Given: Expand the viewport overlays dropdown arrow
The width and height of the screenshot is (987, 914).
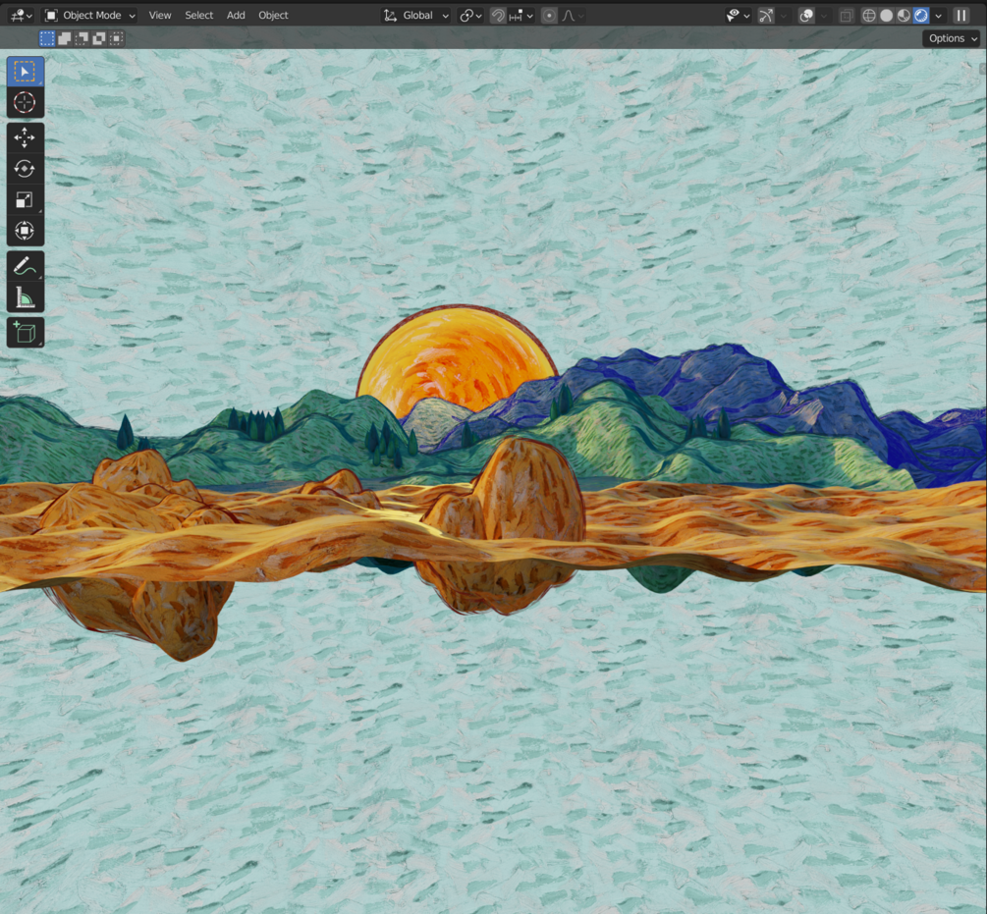Looking at the screenshot, I should (x=824, y=15).
